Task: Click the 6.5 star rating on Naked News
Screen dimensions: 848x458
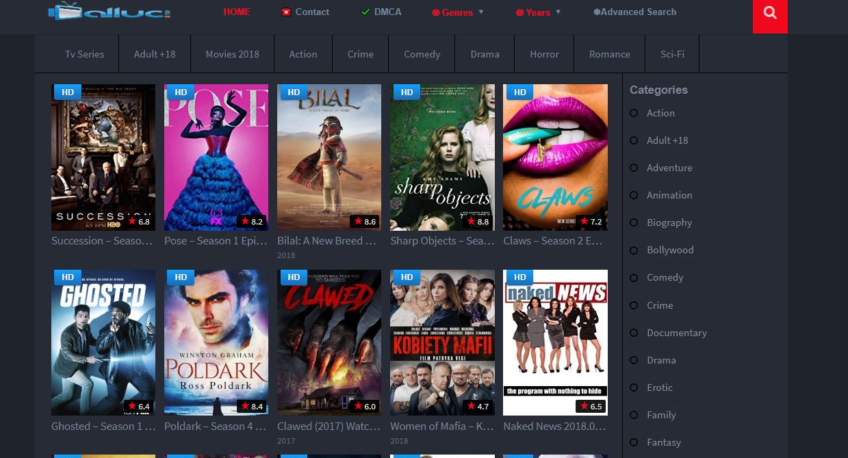Action: [590, 407]
